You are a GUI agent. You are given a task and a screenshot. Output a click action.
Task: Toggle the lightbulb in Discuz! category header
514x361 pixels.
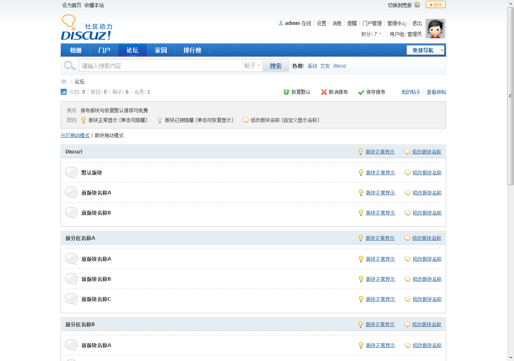[x=361, y=152]
